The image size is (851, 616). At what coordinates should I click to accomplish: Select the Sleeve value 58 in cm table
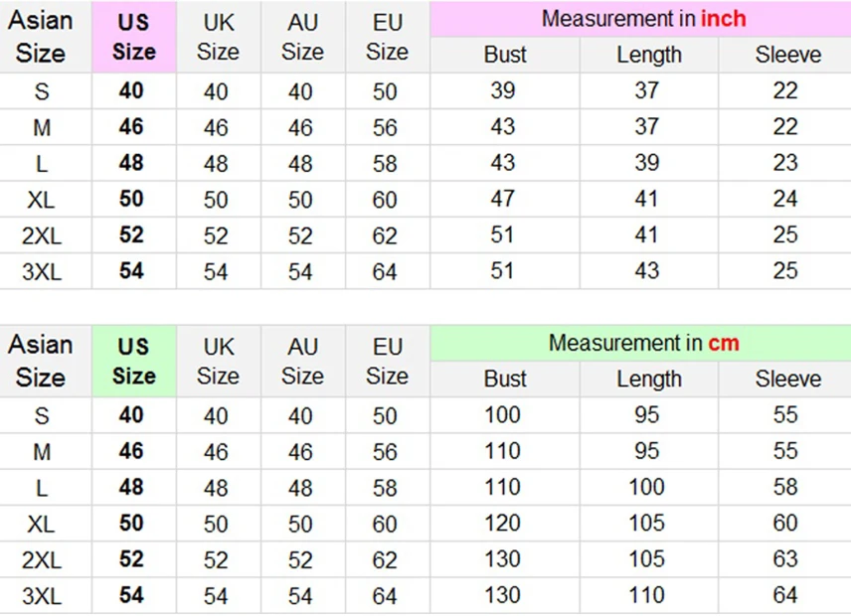785,487
